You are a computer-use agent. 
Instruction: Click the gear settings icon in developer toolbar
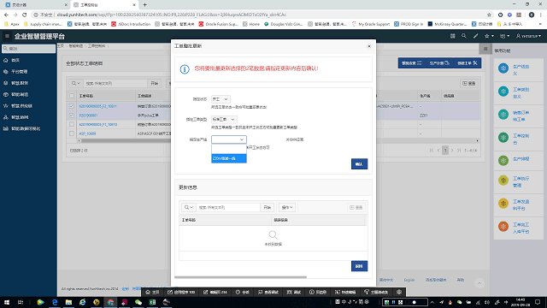pos(399,292)
